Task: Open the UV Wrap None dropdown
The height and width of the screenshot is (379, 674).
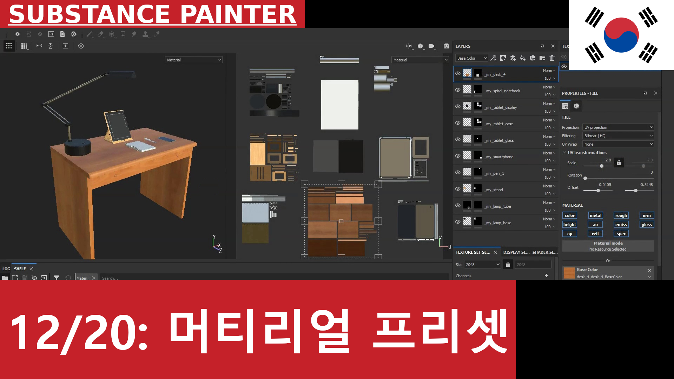Action: click(x=618, y=144)
